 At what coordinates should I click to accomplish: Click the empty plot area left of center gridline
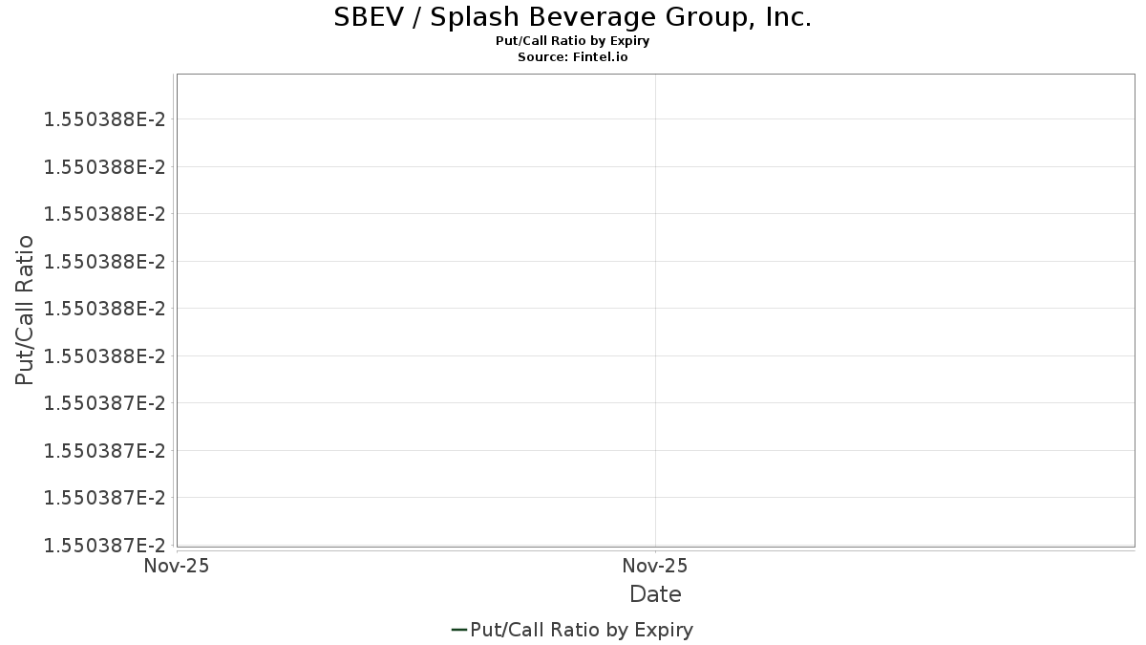415,310
